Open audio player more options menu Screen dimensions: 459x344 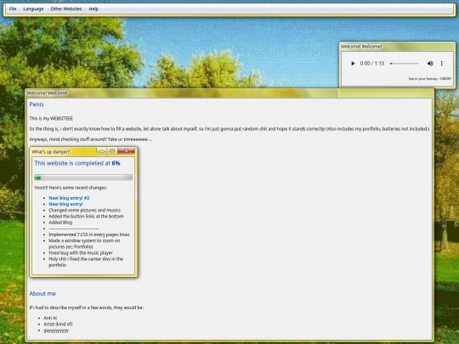[x=442, y=64]
